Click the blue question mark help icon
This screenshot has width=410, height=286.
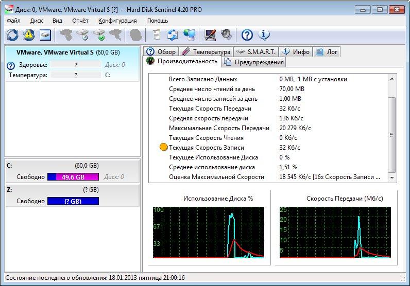[247, 35]
